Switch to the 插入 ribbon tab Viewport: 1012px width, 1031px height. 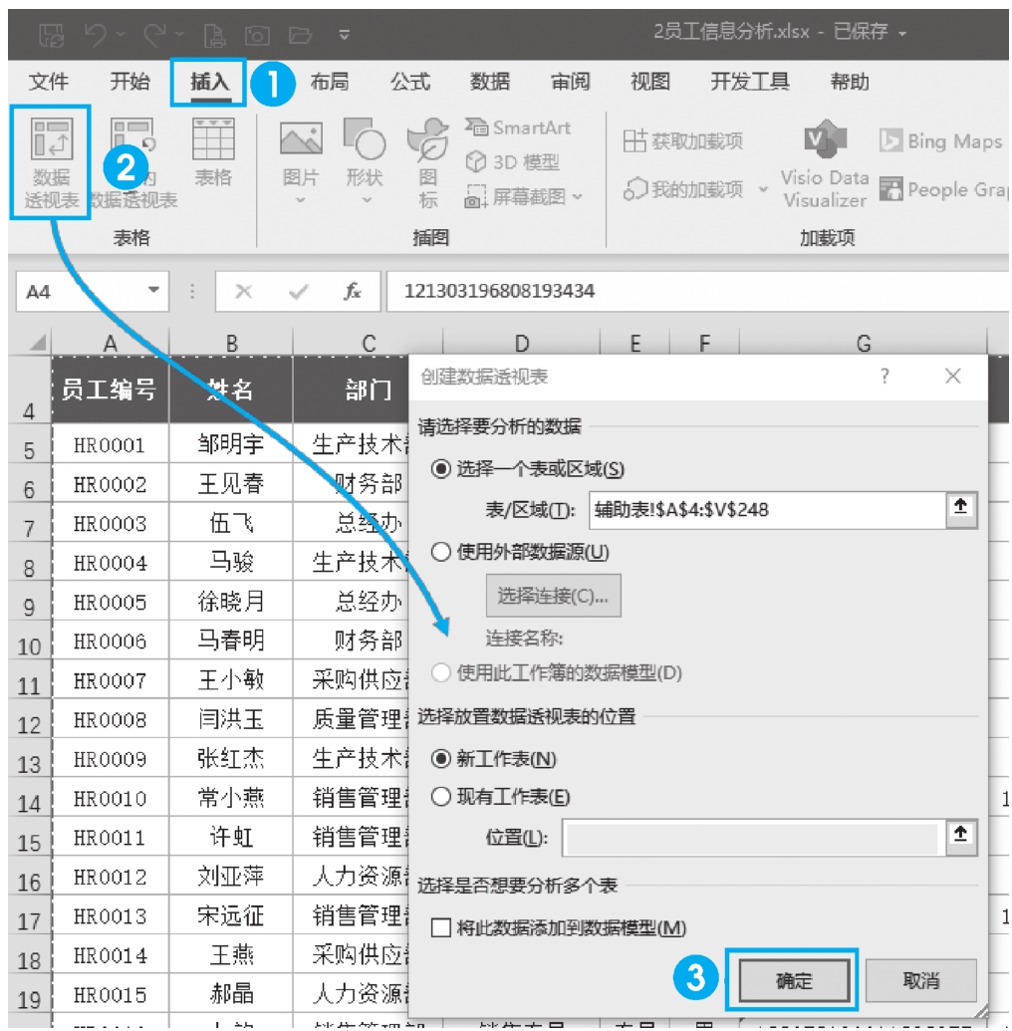pyautogui.click(x=210, y=82)
